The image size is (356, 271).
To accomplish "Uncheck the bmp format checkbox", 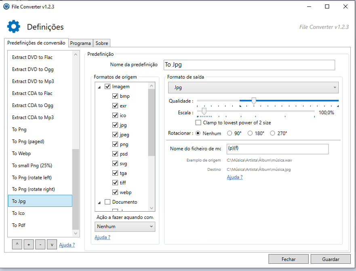I will 115,96.
